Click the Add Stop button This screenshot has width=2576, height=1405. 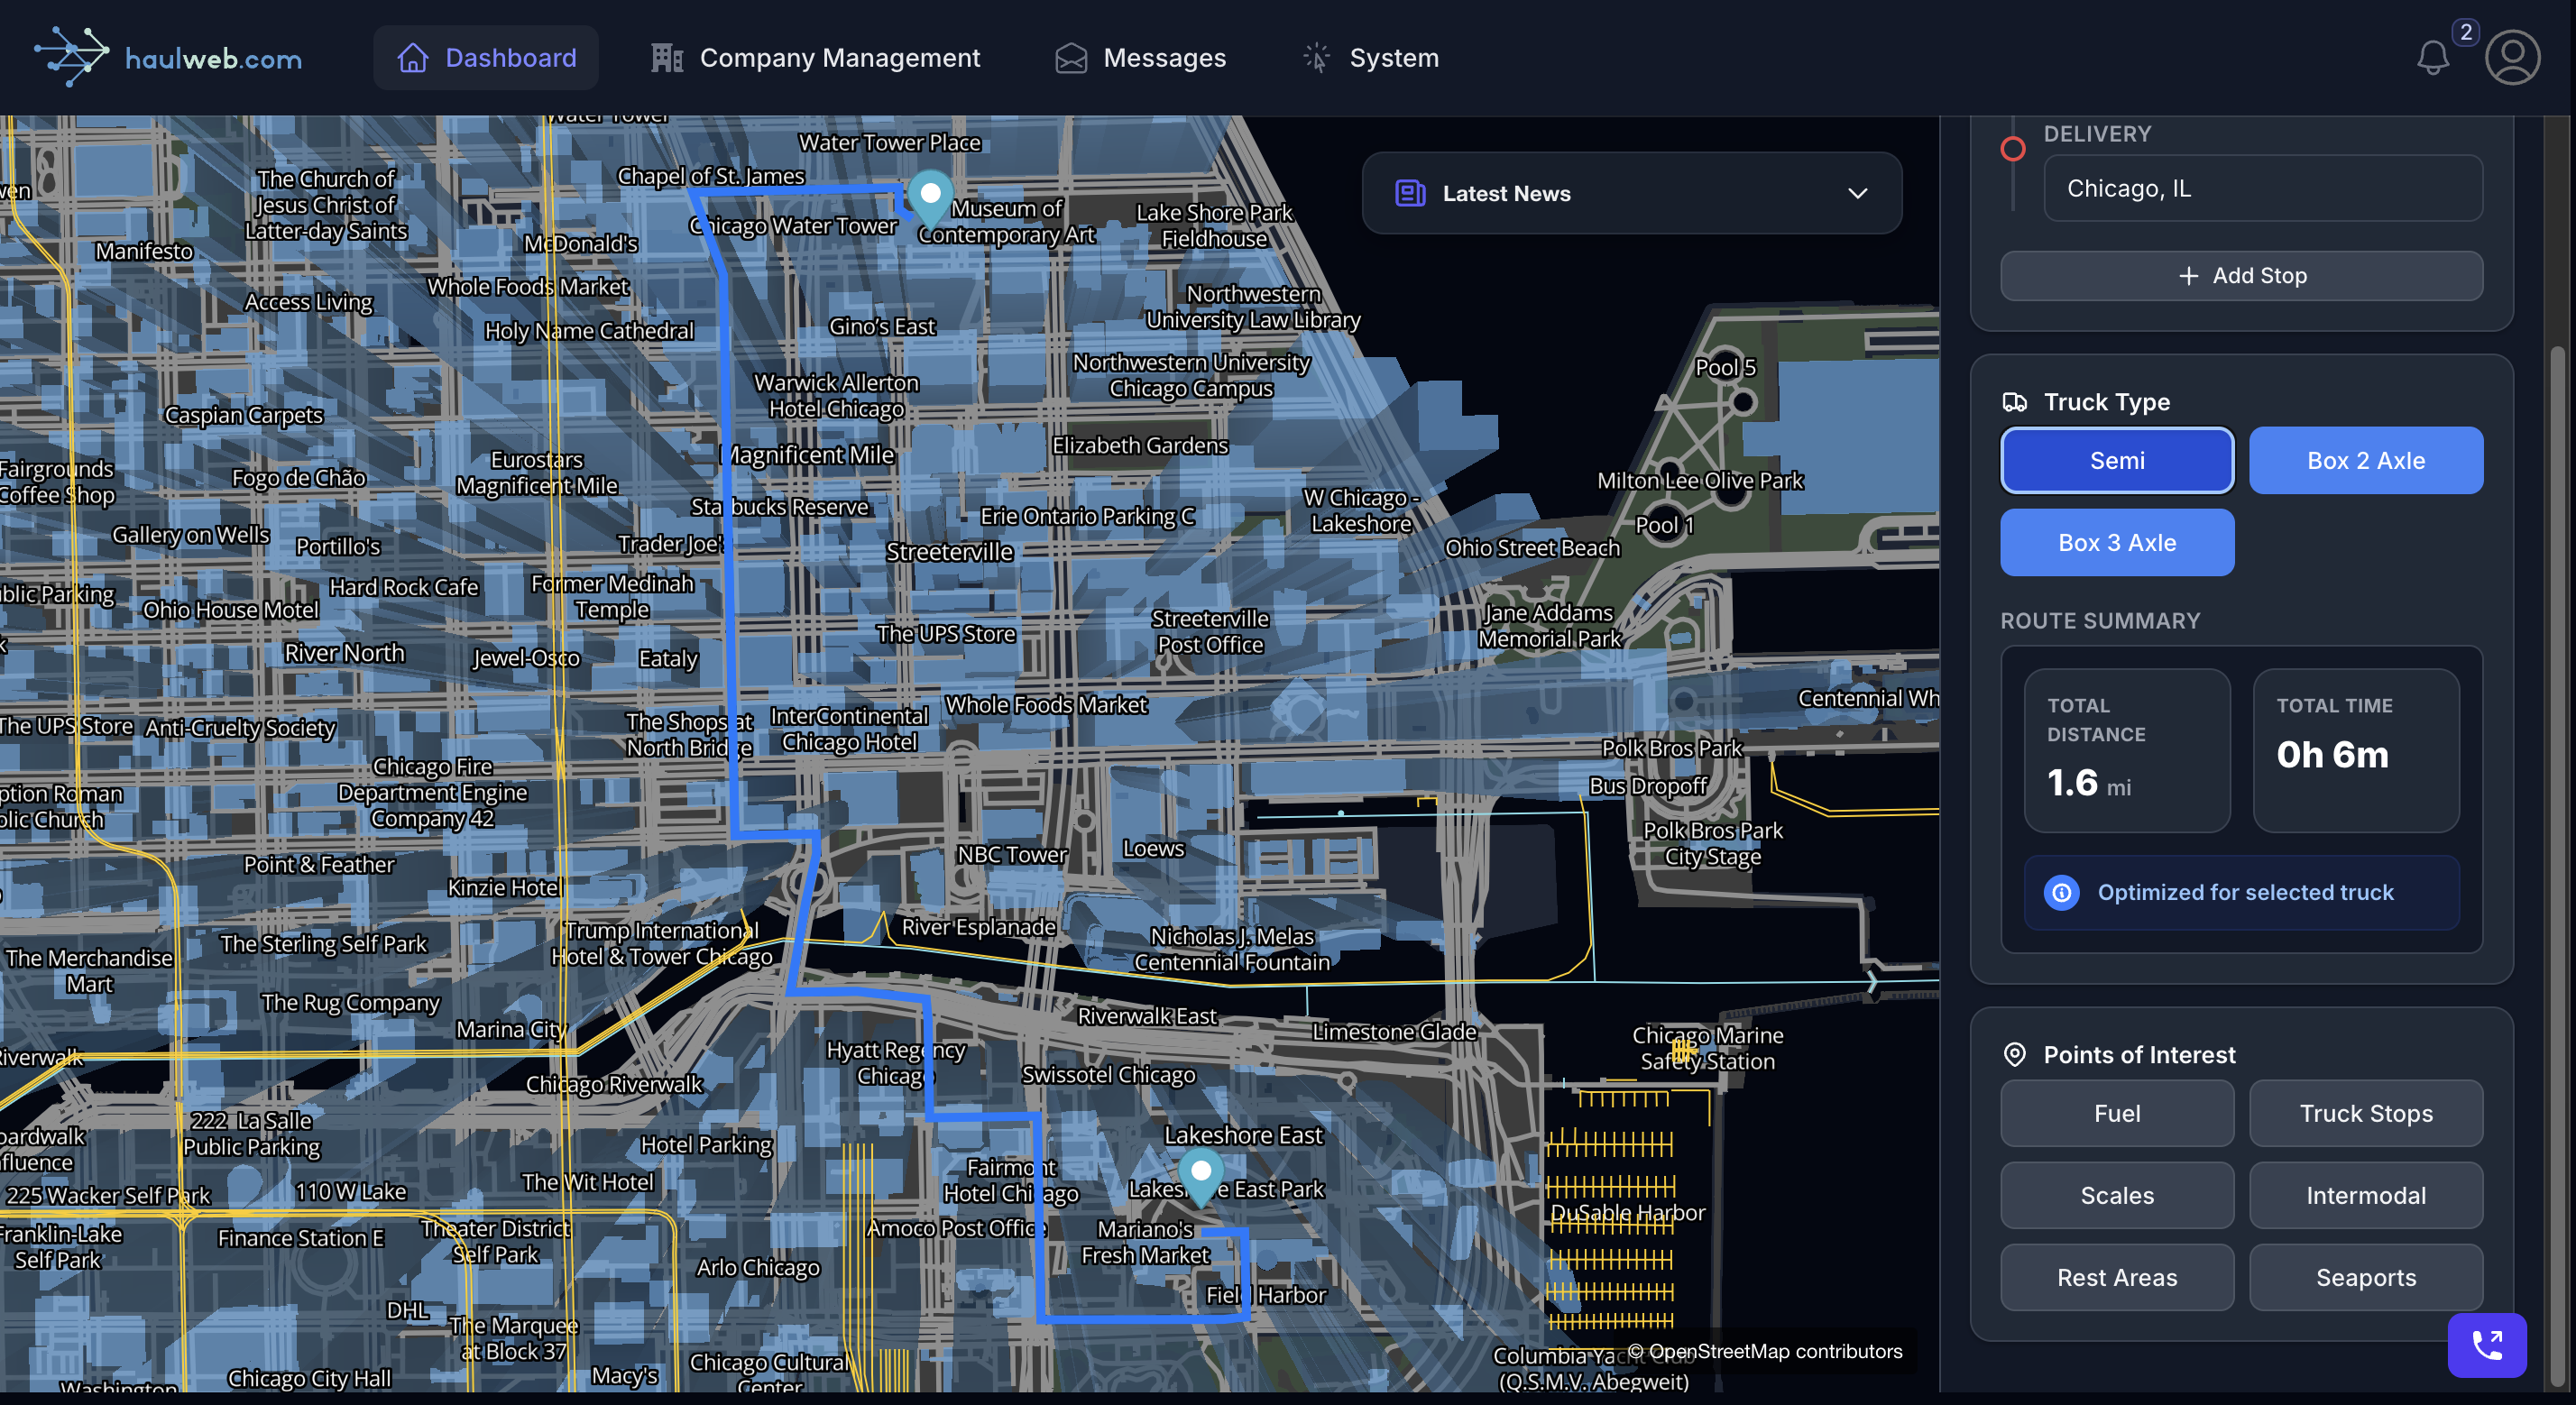click(x=2241, y=275)
